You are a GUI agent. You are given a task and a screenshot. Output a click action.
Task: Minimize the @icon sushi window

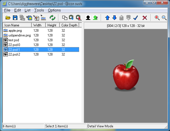tap(147, 3)
